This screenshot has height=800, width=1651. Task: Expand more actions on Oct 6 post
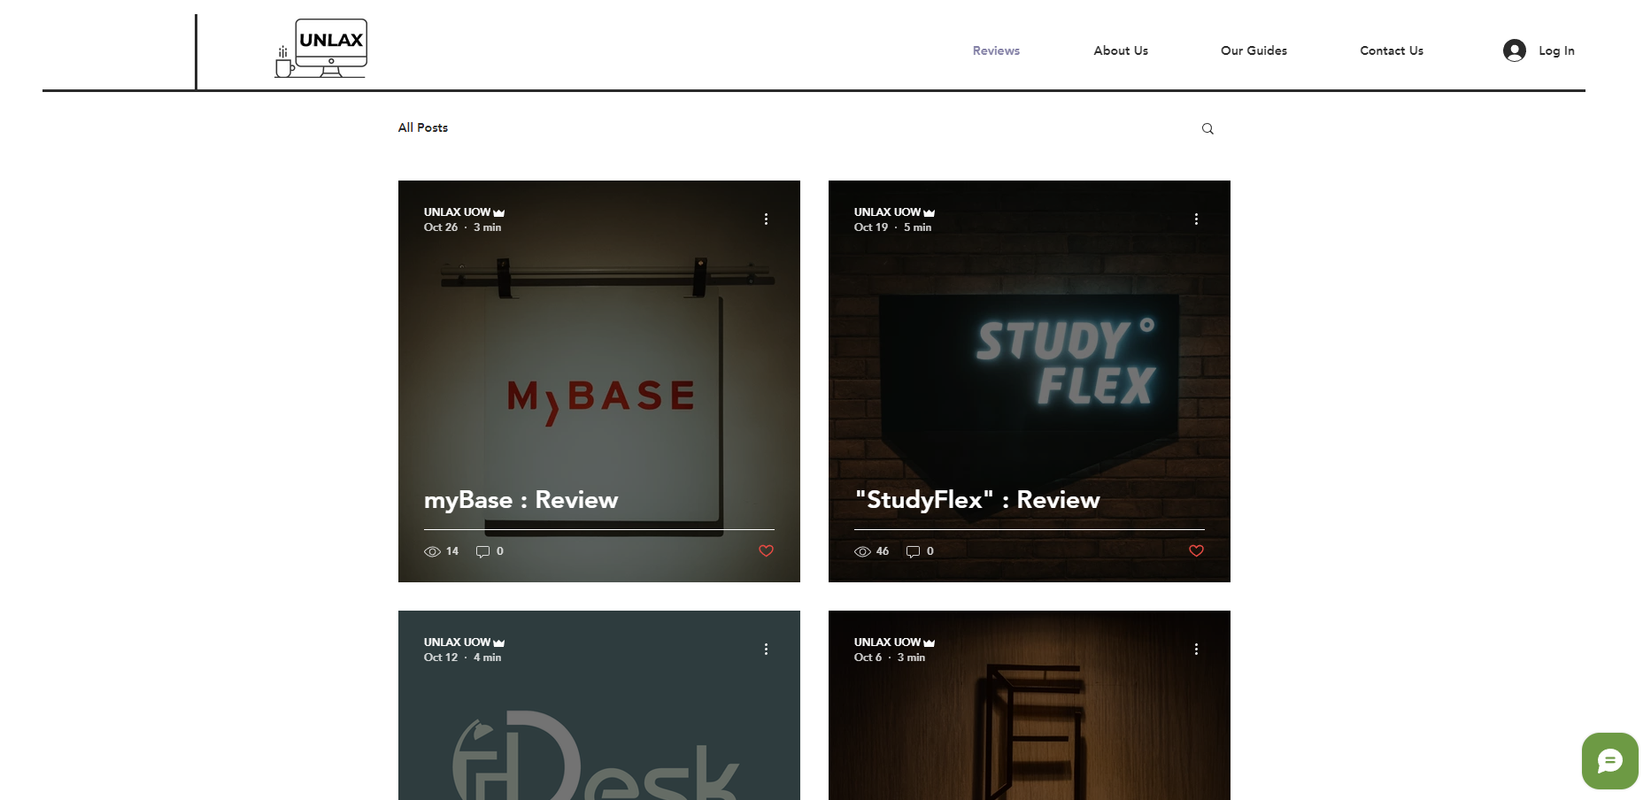pos(1196,649)
